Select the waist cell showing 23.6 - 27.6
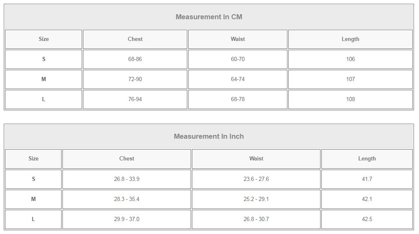Viewport: 419px width, 234px height. tap(256, 179)
